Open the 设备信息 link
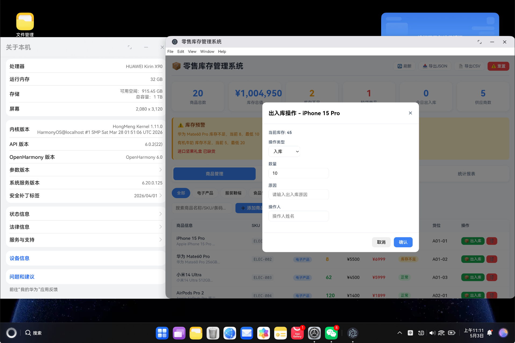The image size is (515, 343). pyautogui.click(x=19, y=258)
